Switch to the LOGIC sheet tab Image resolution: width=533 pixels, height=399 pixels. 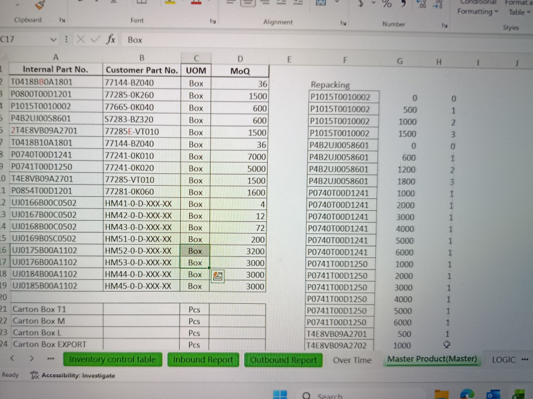504,360
